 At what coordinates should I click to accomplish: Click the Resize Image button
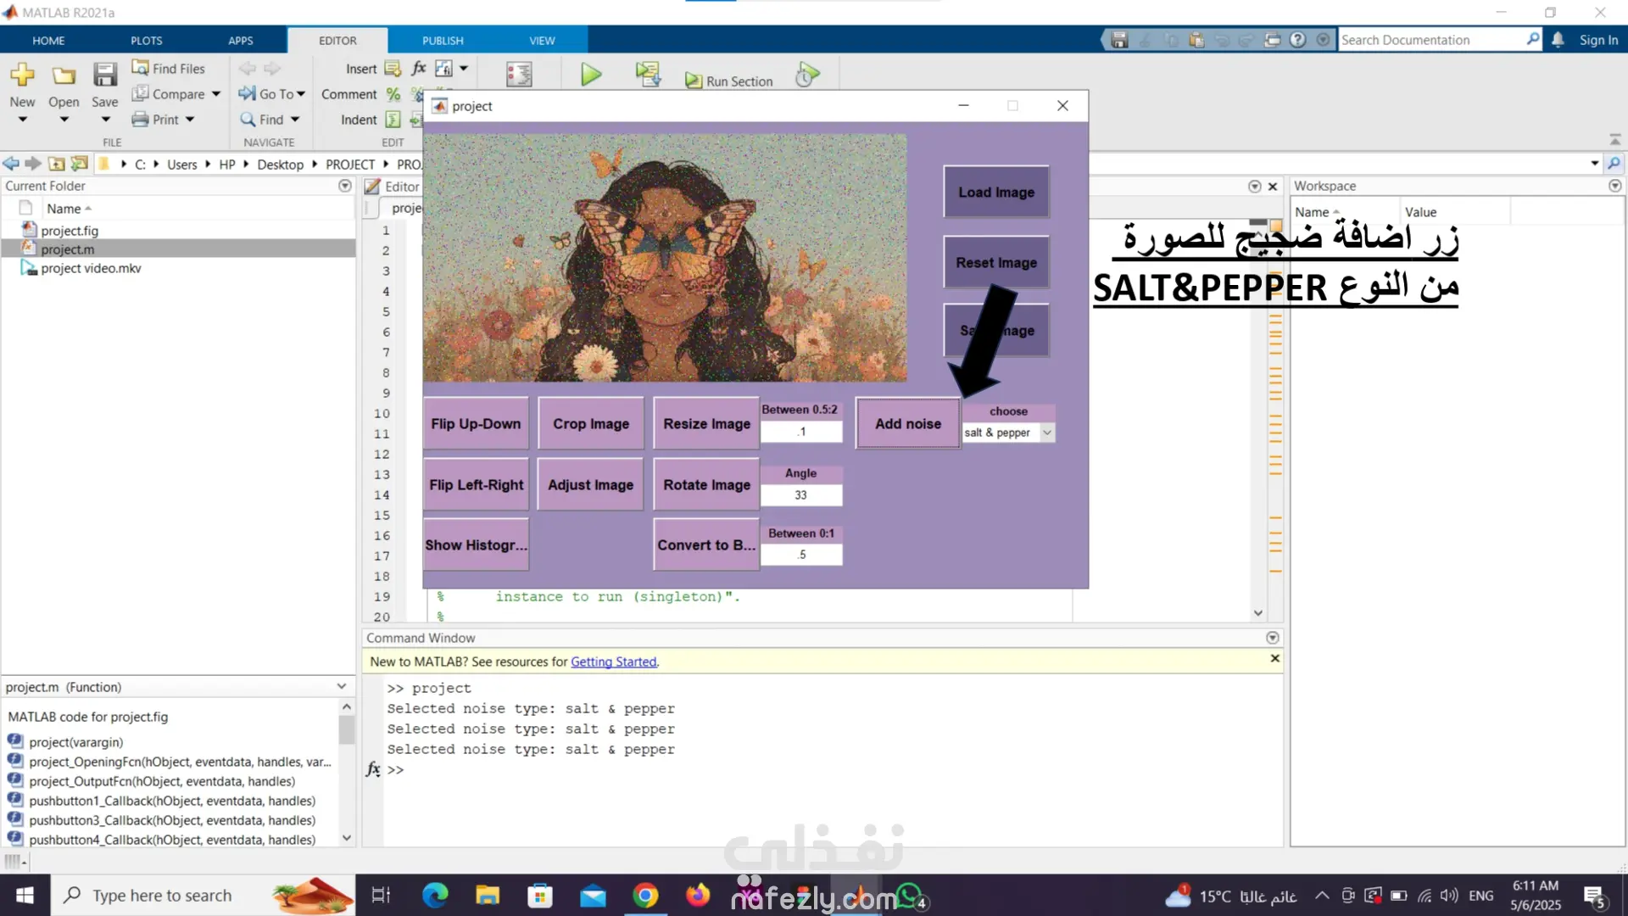pos(706,424)
